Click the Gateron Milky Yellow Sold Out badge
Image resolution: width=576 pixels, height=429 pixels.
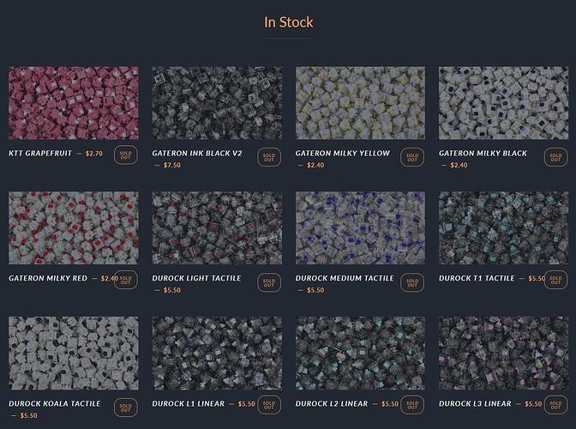pyautogui.click(x=412, y=157)
